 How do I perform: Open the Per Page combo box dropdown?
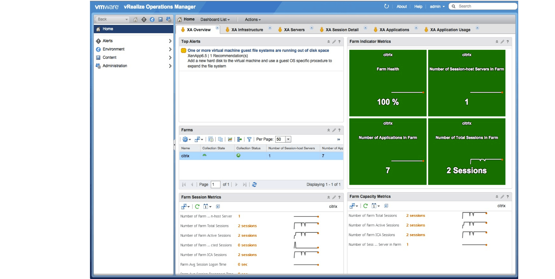click(288, 139)
